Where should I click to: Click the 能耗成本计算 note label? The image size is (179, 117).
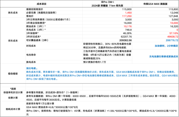pyautogui.click(x=13, y=109)
